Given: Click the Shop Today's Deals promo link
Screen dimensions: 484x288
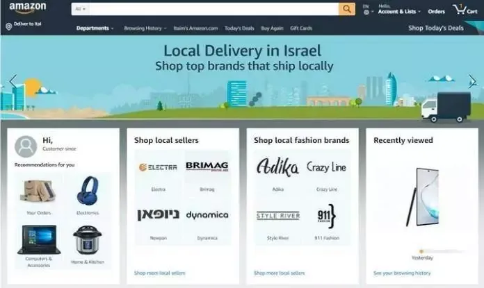Looking at the screenshot, I should (x=436, y=28).
